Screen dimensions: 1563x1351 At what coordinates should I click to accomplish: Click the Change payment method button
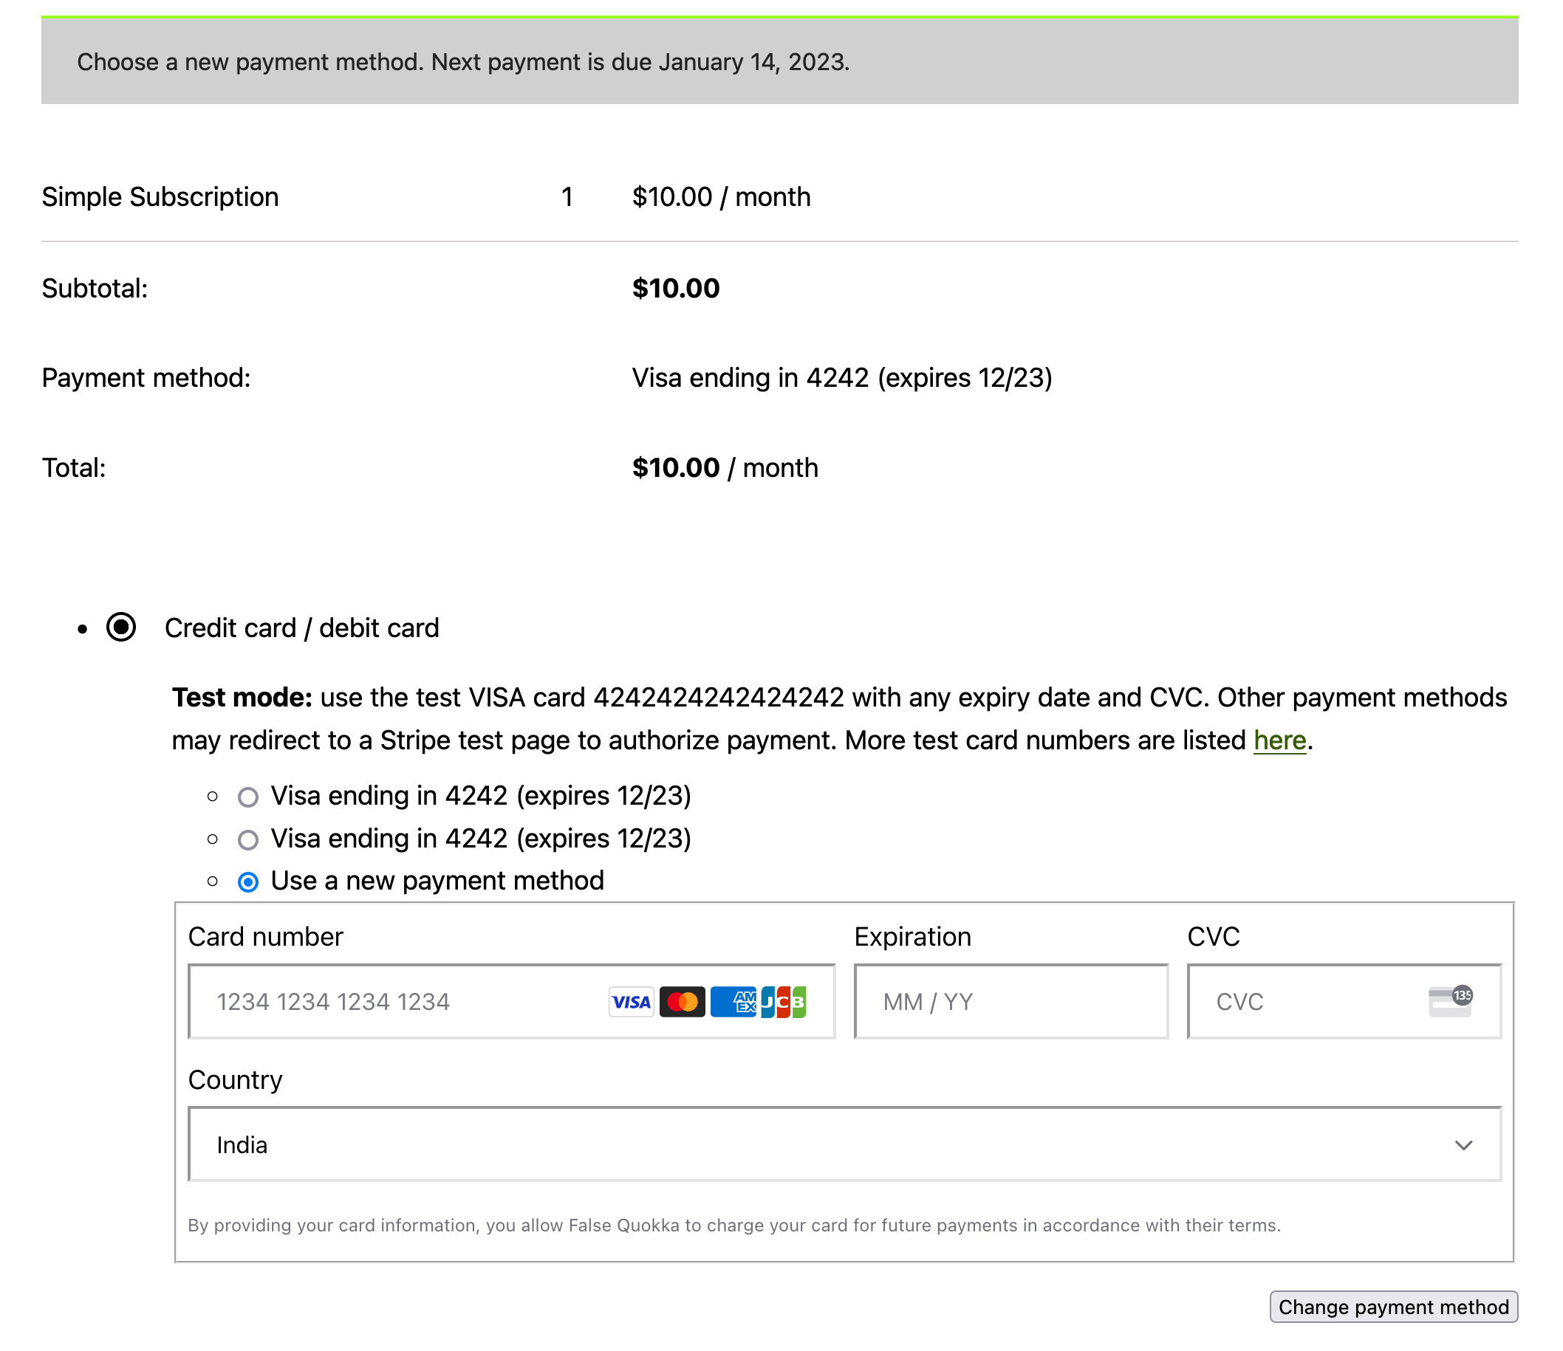point(1392,1307)
